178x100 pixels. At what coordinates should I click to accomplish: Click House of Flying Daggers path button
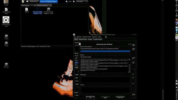click(x=49, y=1)
